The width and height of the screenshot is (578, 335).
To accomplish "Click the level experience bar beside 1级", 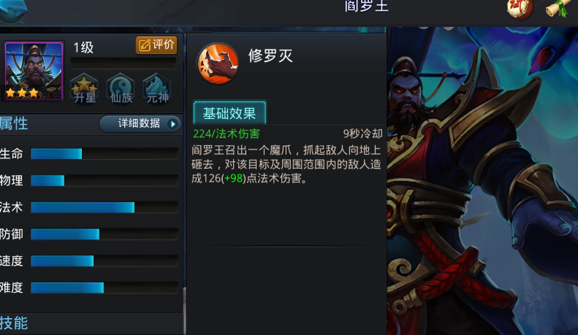I will click(123, 63).
